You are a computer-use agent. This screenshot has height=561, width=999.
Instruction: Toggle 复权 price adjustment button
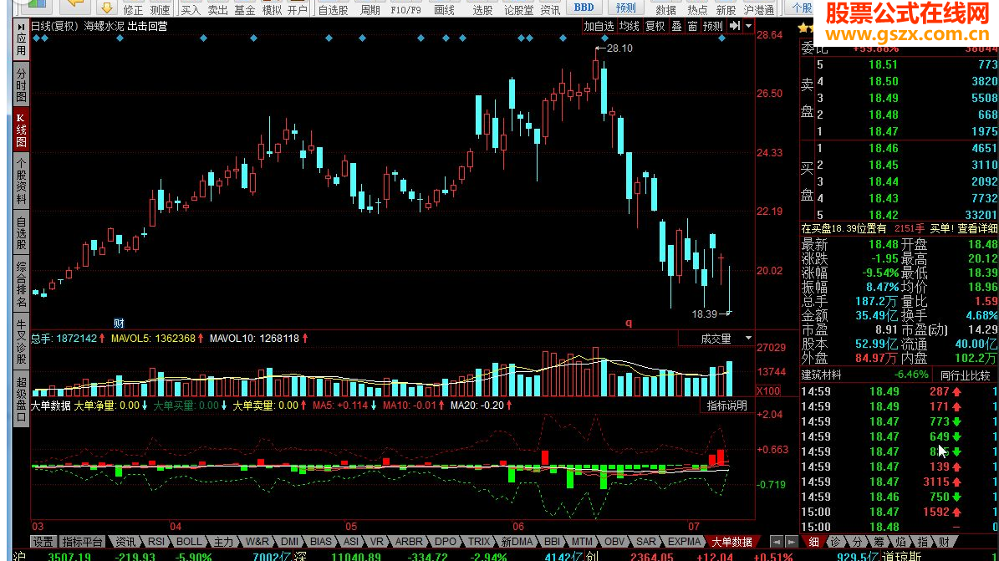click(x=655, y=26)
